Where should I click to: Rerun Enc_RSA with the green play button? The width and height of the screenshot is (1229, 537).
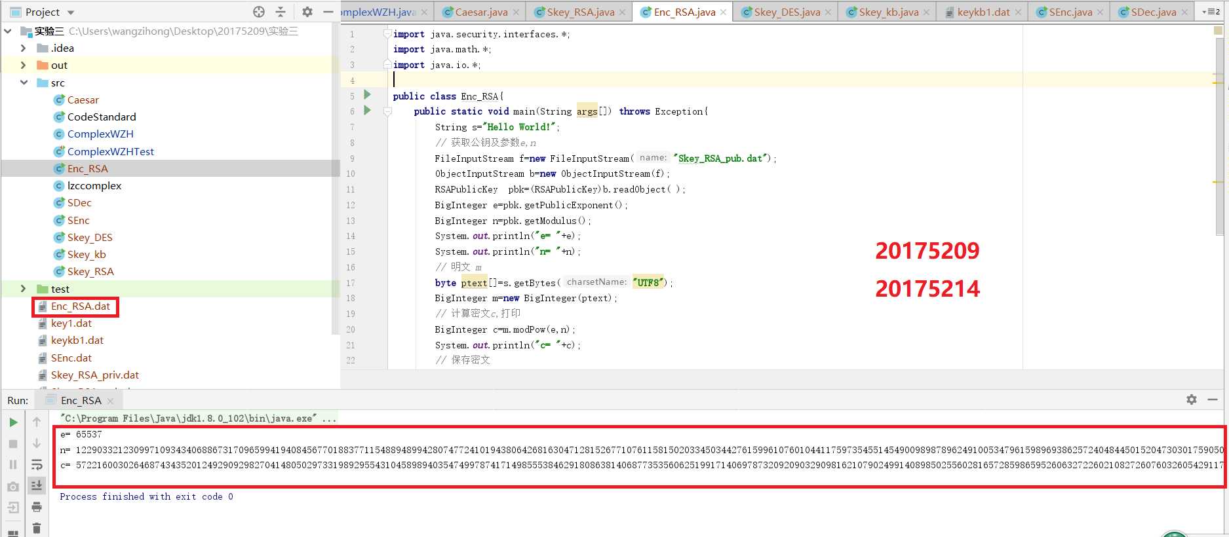coord(13,422)
